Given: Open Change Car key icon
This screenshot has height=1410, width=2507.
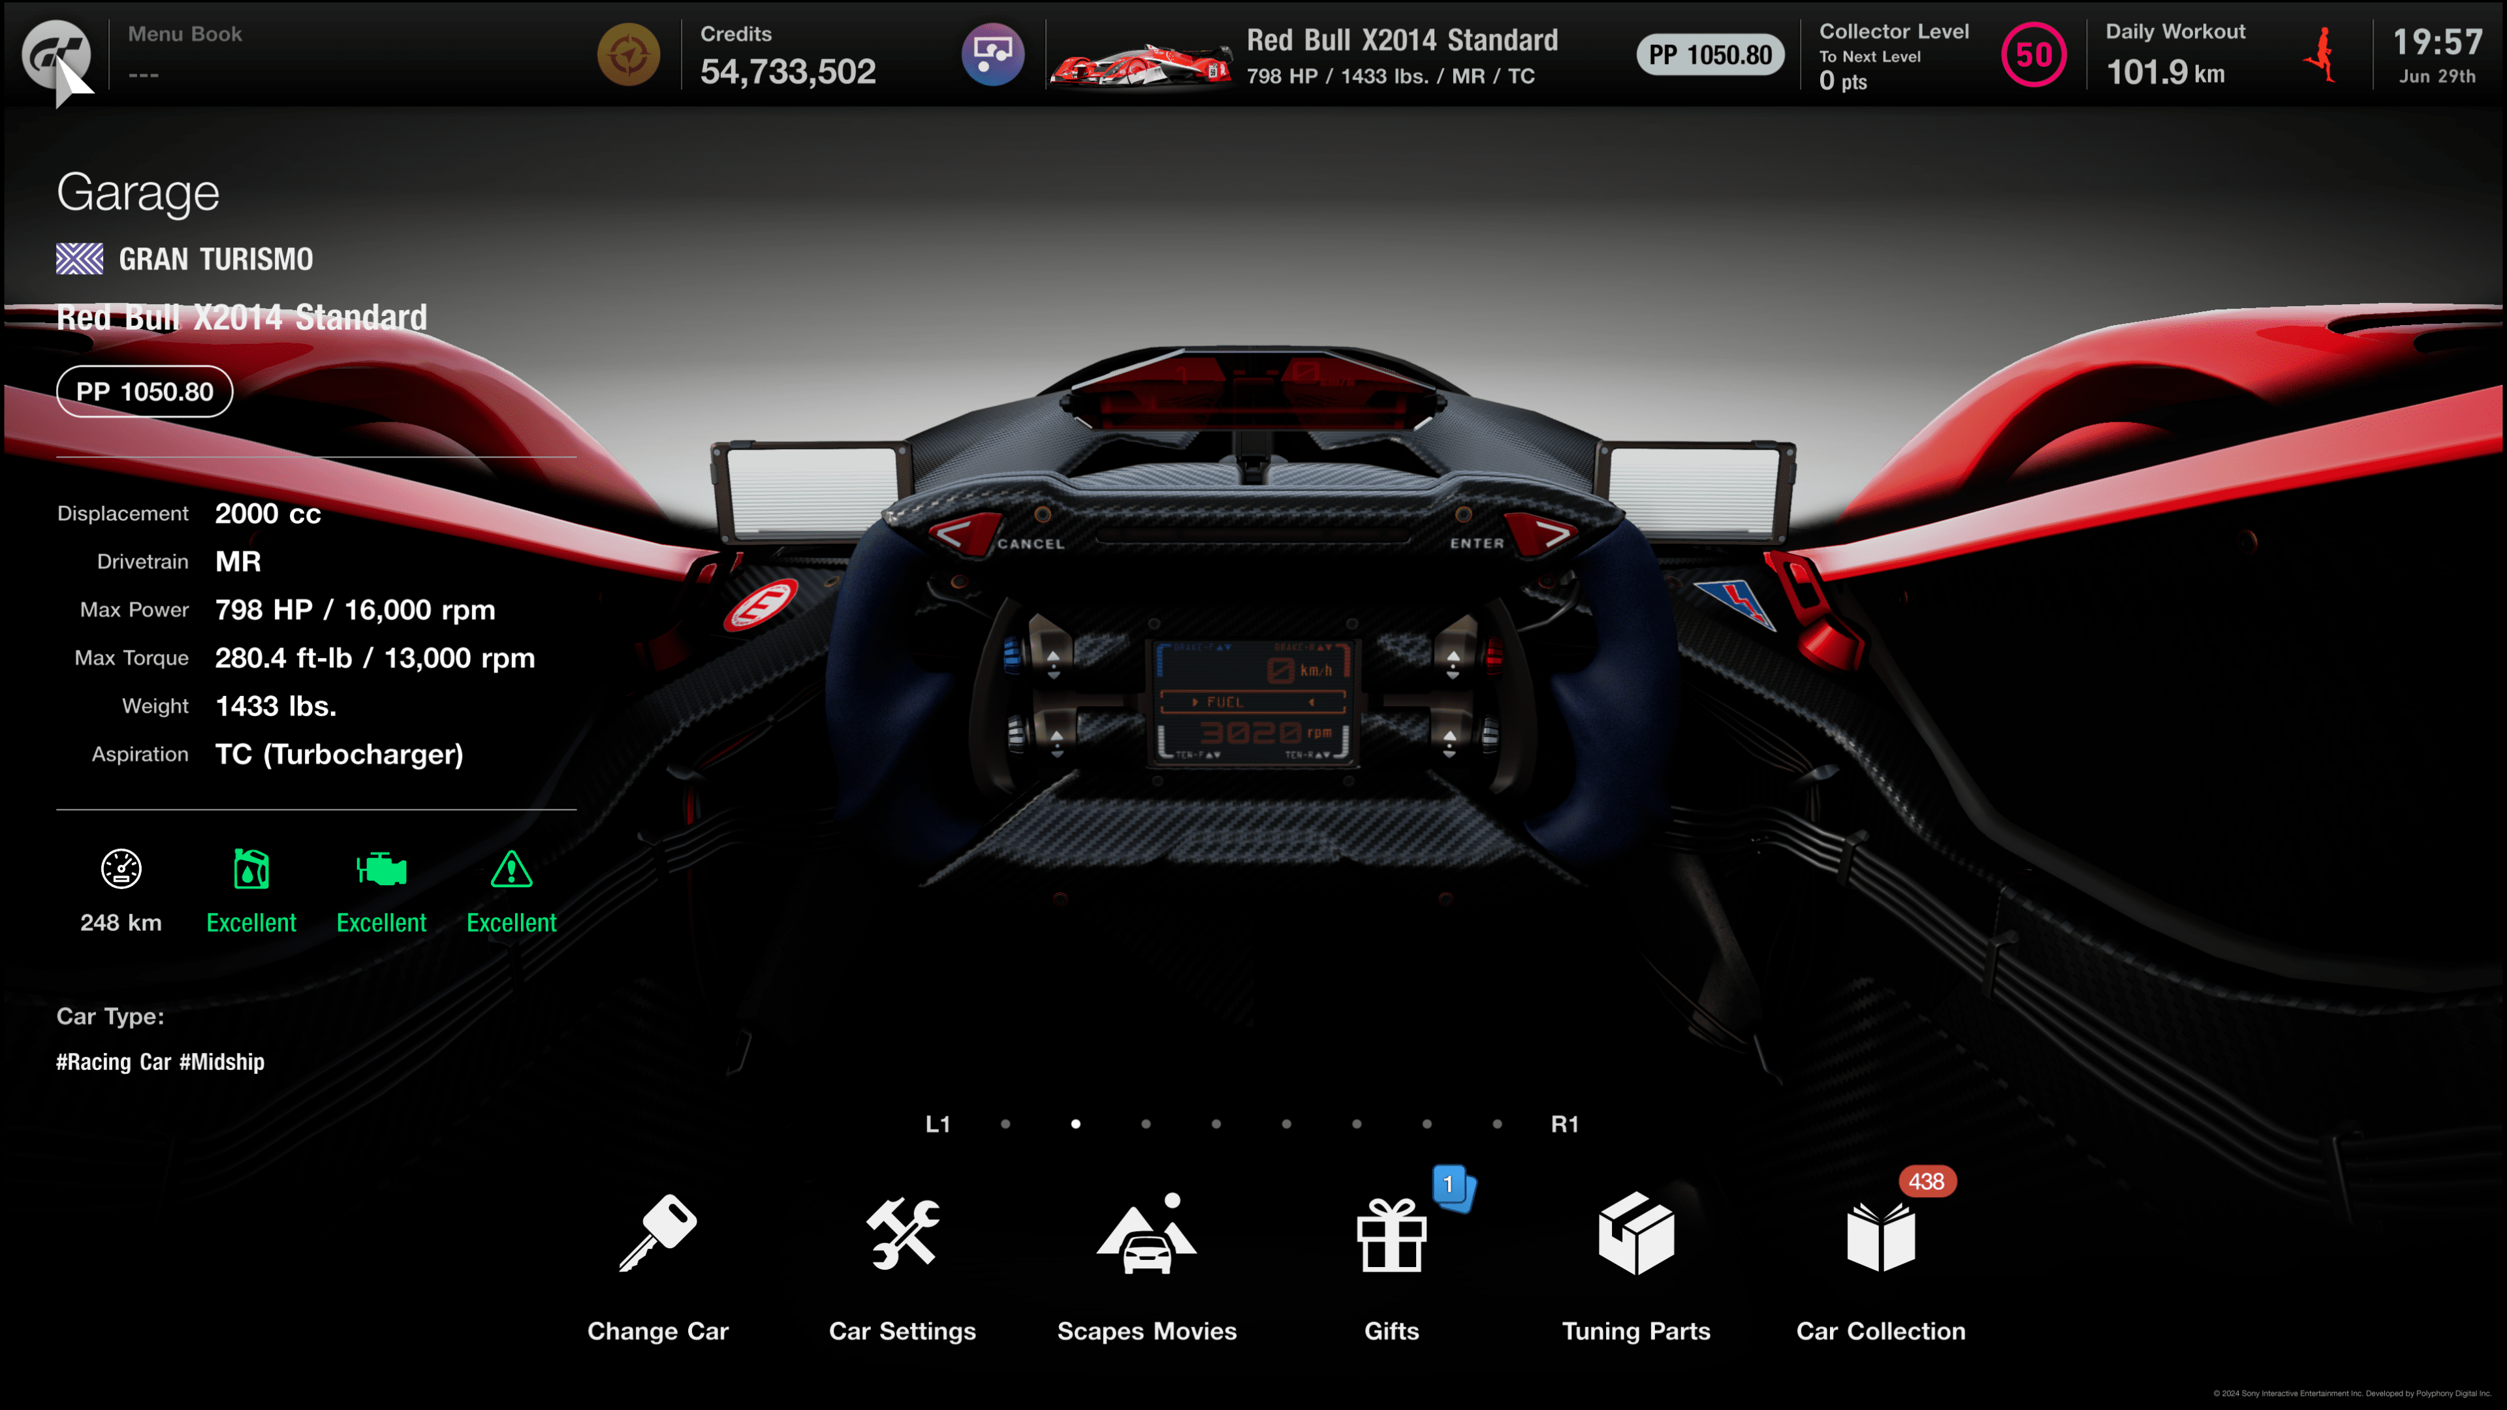Looking at the screenshot, I should [658, 1232].
